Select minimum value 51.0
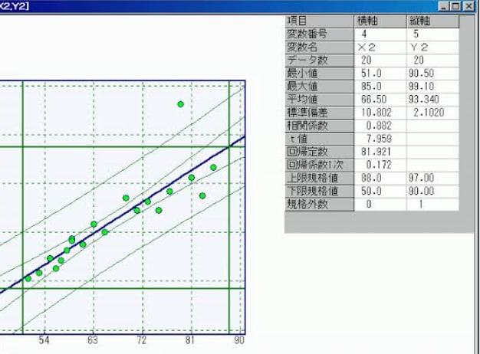Image resolution: width=480 pixels, height=354 pixels. pyautogui.click(x=380, y=74)
